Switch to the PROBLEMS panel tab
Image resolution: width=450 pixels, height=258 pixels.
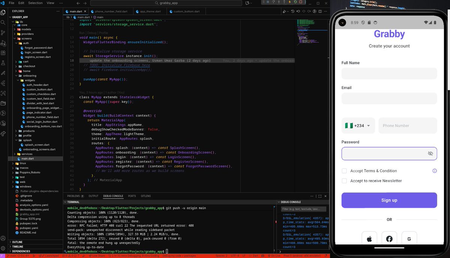pyautogui.click(x=75, y=196)
